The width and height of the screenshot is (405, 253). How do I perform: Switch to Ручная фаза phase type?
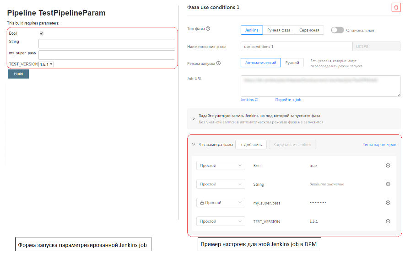coord(279,30)
